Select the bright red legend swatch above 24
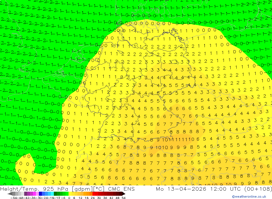The image size is (272, 199). point(94,194)
